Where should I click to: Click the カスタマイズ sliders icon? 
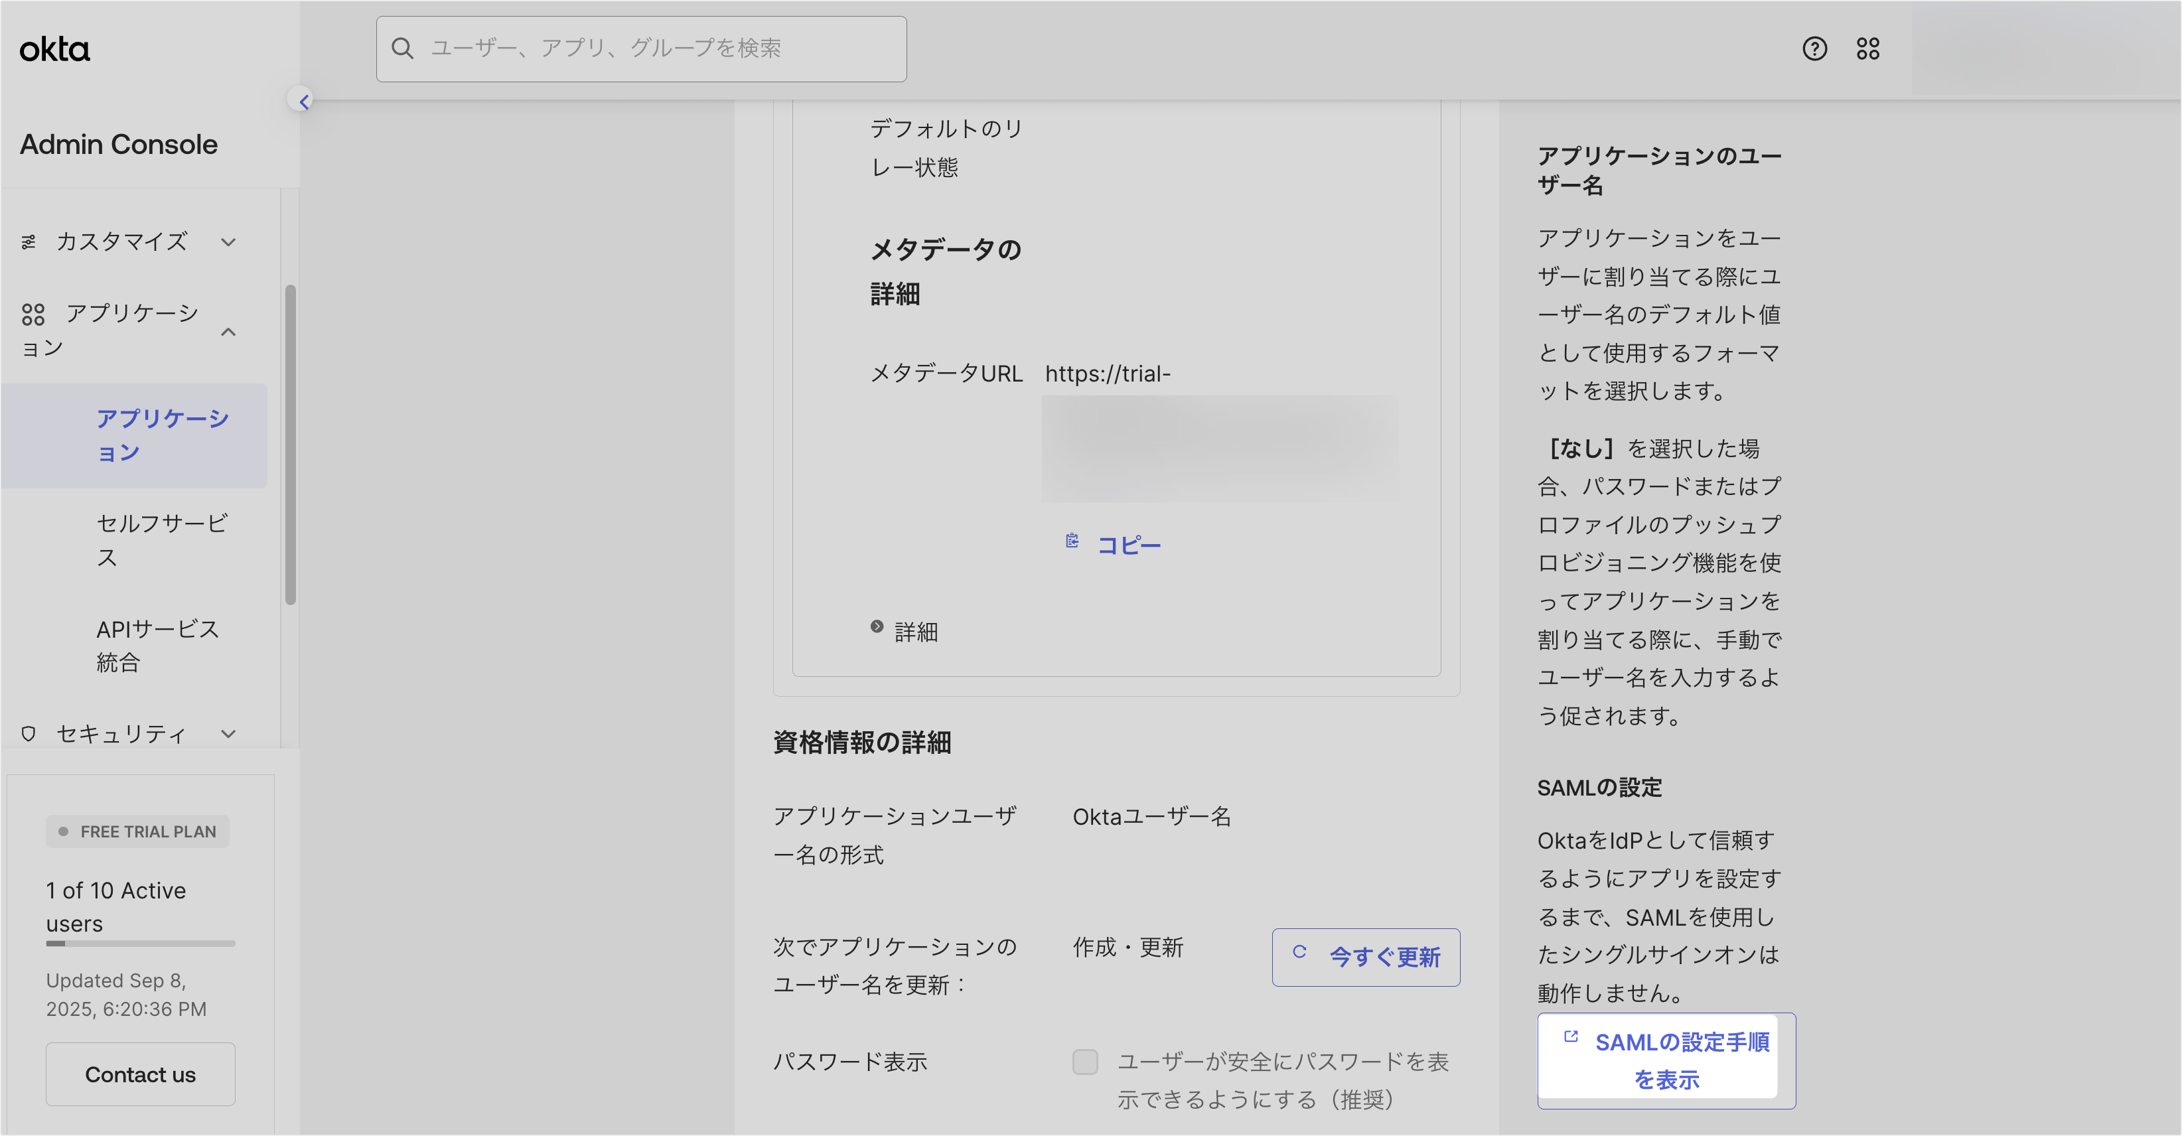pyautogui.click(x=29, y=242)
